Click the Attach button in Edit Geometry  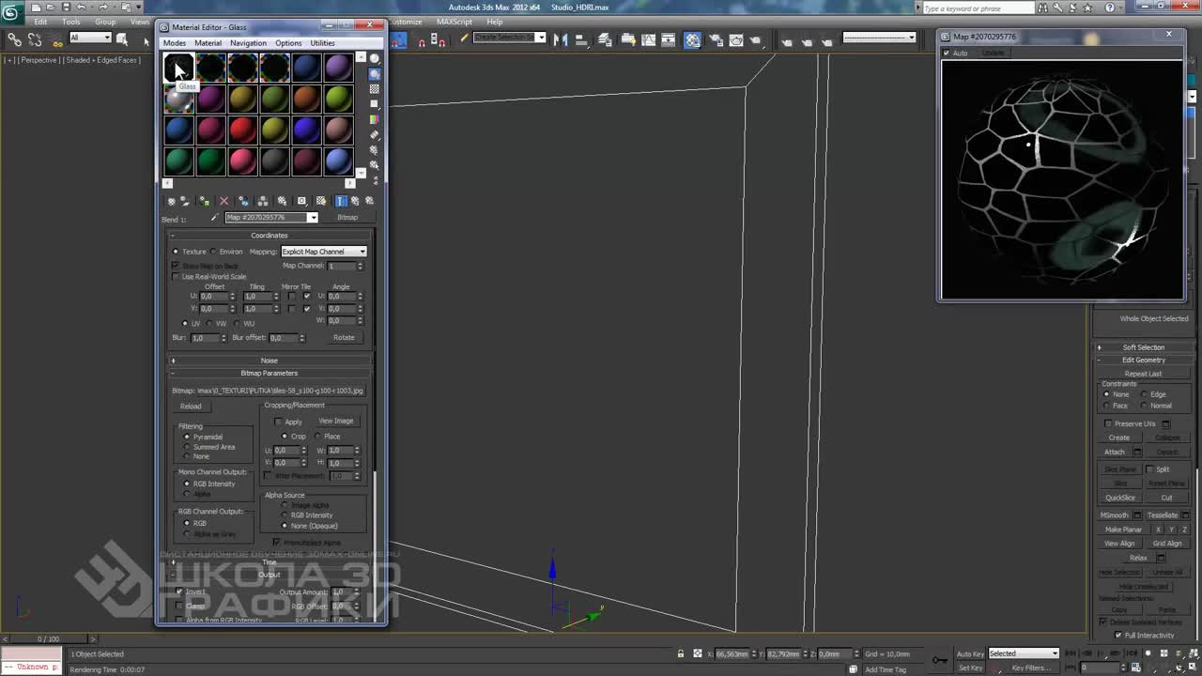point(1115,453)
